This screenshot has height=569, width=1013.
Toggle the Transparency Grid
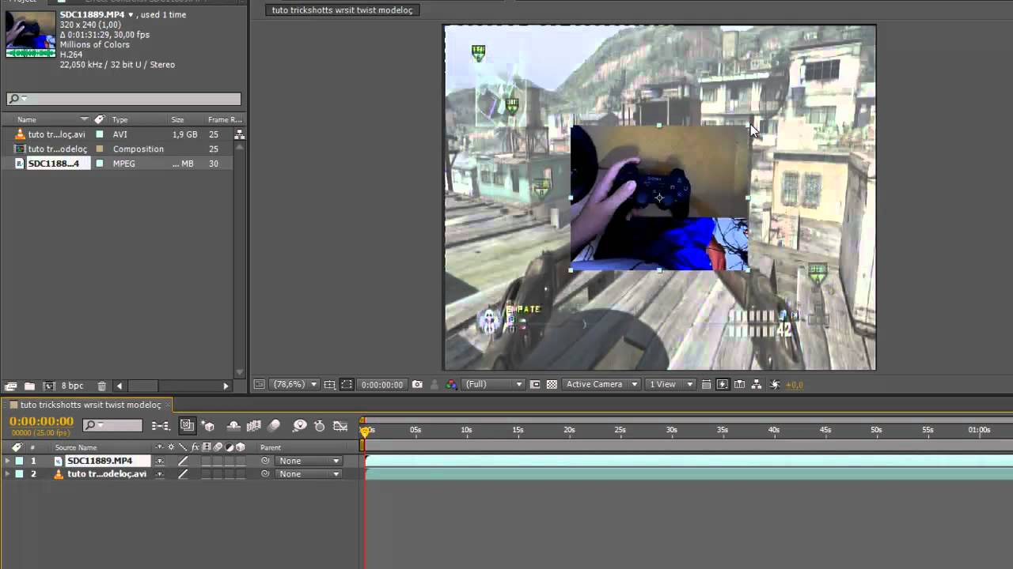pyautogui.click(x=552, y=384)
